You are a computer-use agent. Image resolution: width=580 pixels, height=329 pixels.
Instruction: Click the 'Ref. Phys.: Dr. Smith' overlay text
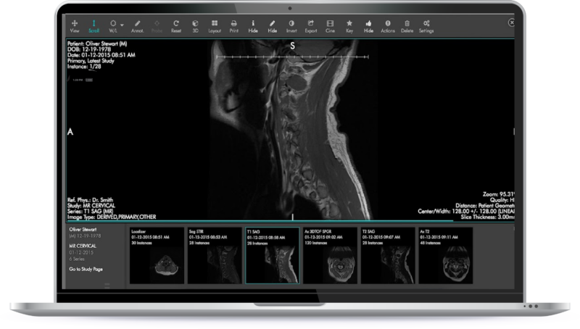pyautogui.click(x=90, y=199)
